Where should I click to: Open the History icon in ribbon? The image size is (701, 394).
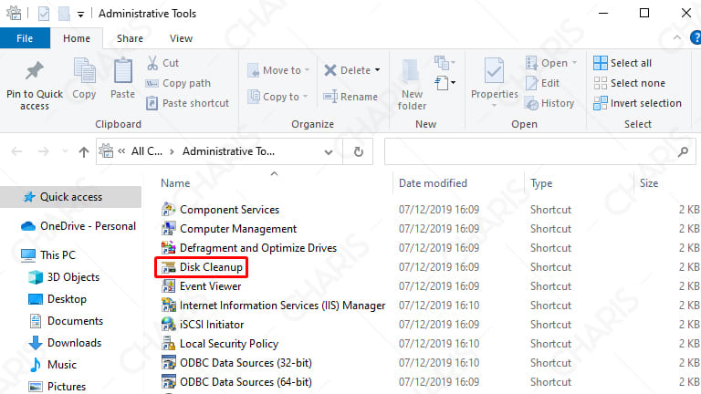[x=532, y=103]
